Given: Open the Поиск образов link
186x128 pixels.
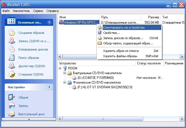Looking at the screenshot, I should (29, 58).
